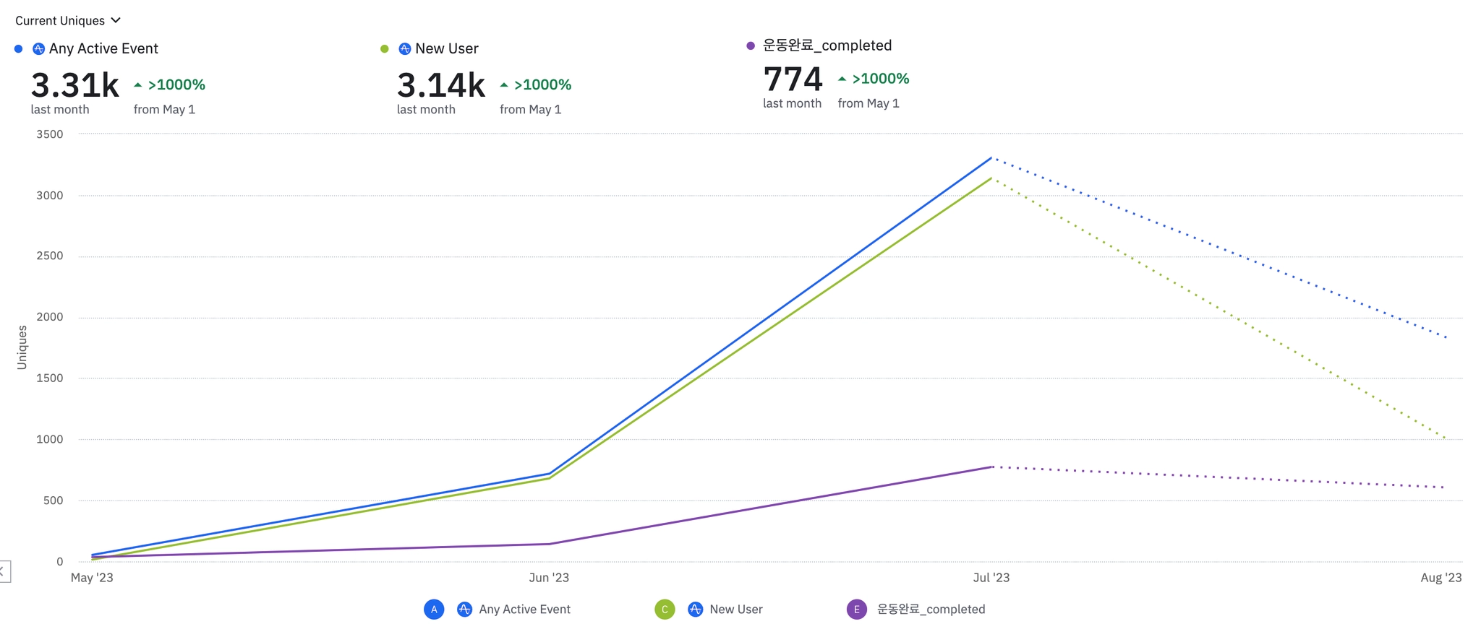Click the Amplitude icon in bottom New User legend
This screenshot has height=624, width=1481.
[x=695, y=610]
